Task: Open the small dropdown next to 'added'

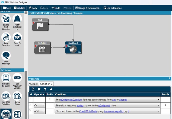Action: point(85,106)
